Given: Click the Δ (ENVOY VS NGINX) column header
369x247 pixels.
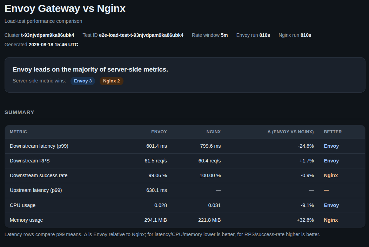Looking at the screenshot, I should pyautogui.click(x=291, y=132).
